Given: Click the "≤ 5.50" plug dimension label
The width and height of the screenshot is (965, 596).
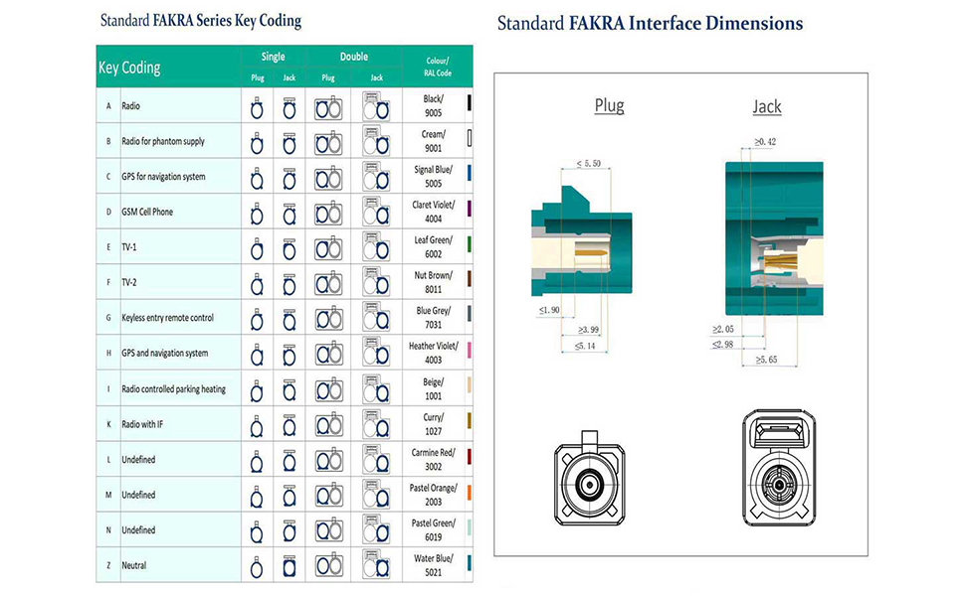Looking at the screenshot, I should tap(588, 164).
